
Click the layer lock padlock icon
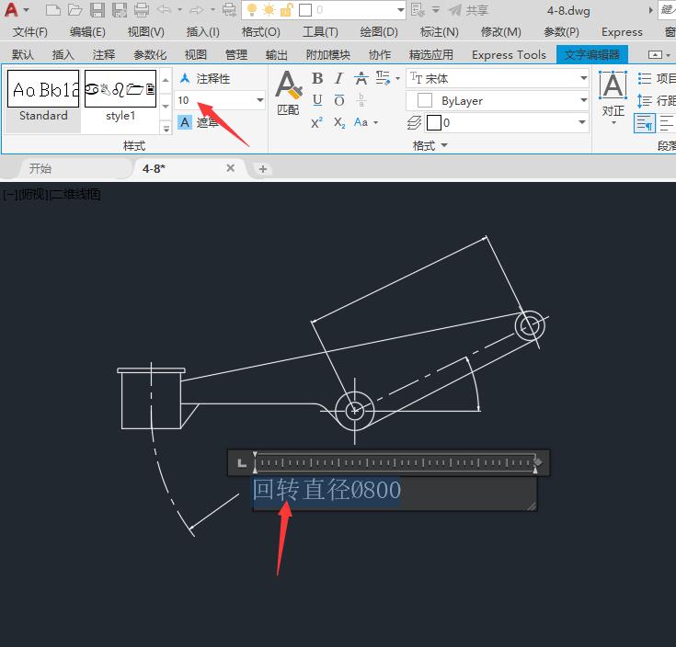point(286,10)
